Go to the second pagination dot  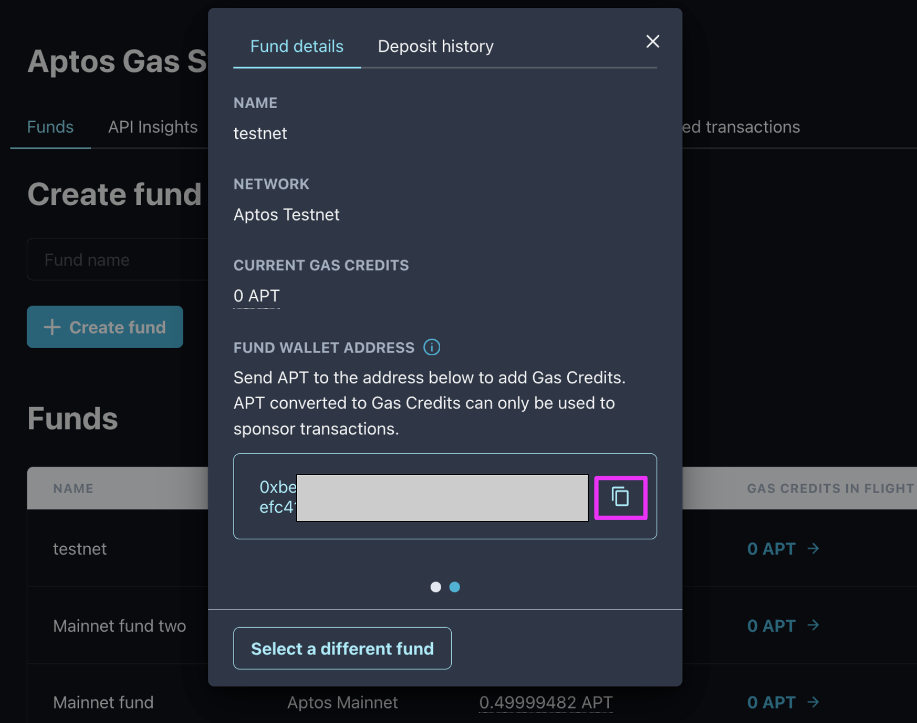tap(455, 587)
